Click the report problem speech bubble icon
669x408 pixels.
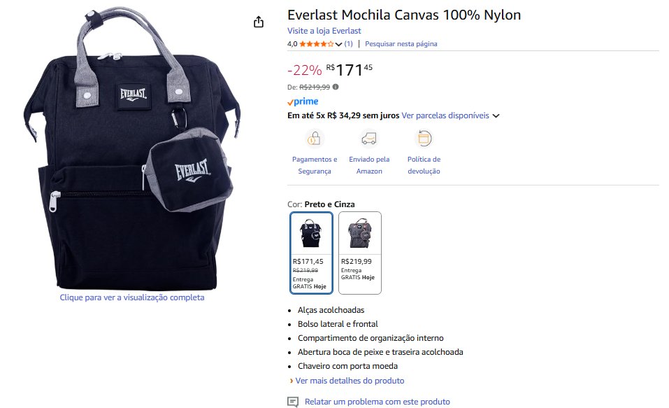293,402
